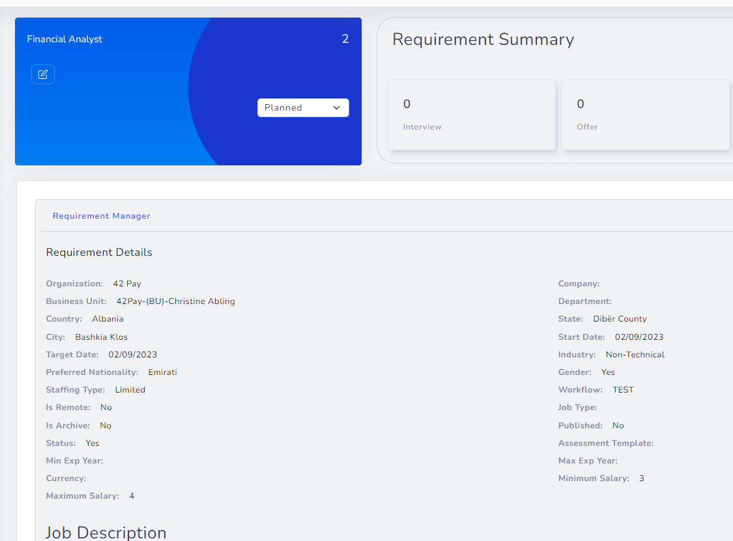Click the Emirati preferred nationality value

[x=164, y=372]
